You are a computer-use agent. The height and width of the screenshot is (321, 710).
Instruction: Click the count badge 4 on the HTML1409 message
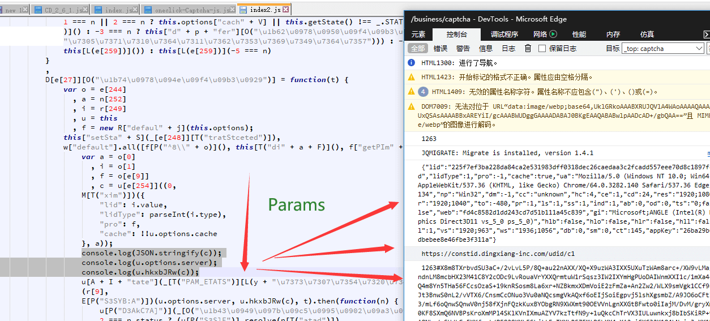(423, 91)
